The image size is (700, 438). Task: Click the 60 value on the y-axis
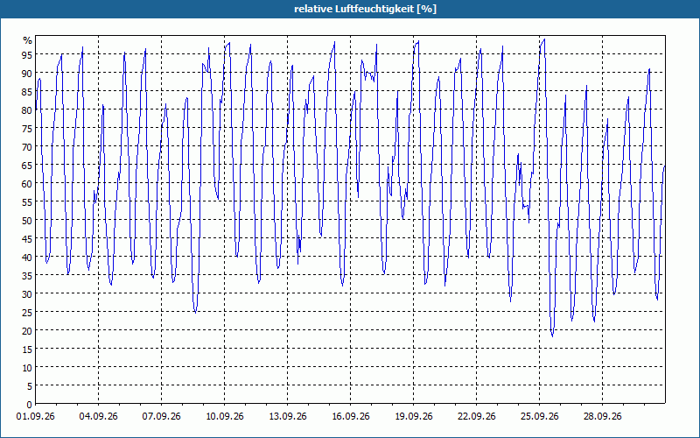pos(27,183)
